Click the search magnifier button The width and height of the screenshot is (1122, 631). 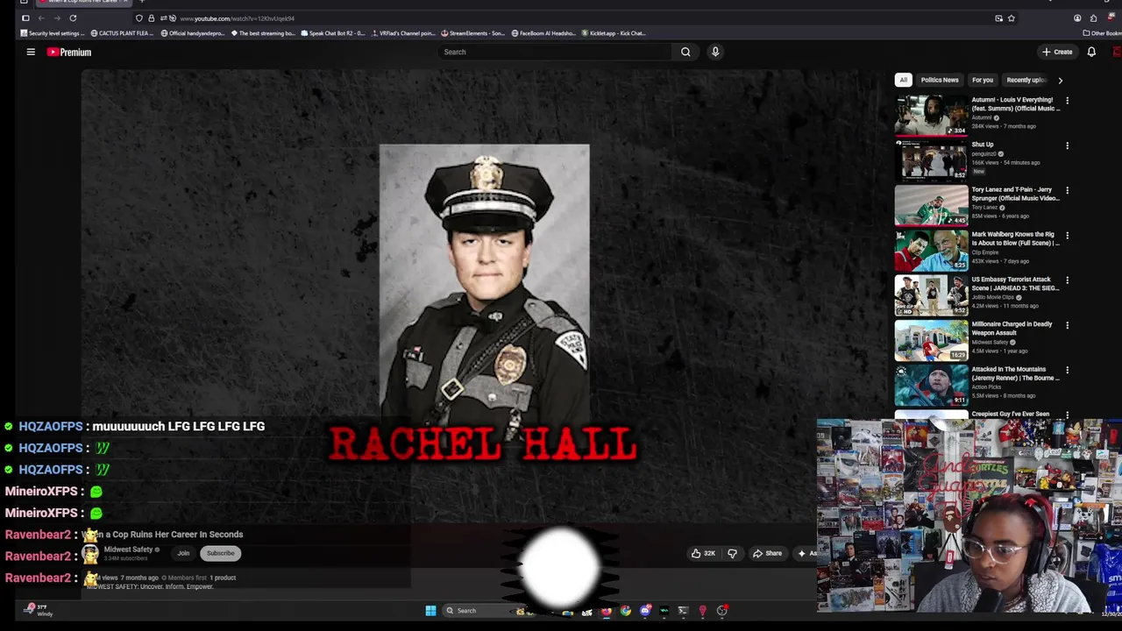(685, 52)
